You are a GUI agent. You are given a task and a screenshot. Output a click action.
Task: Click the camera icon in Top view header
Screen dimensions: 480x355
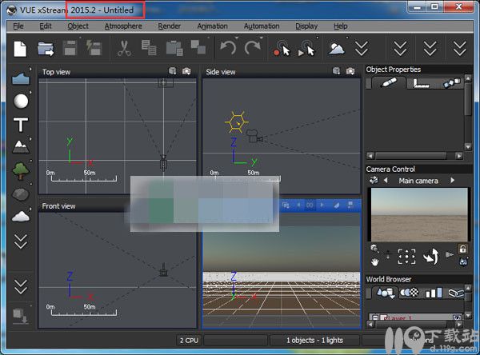click(x=186, y=71)
